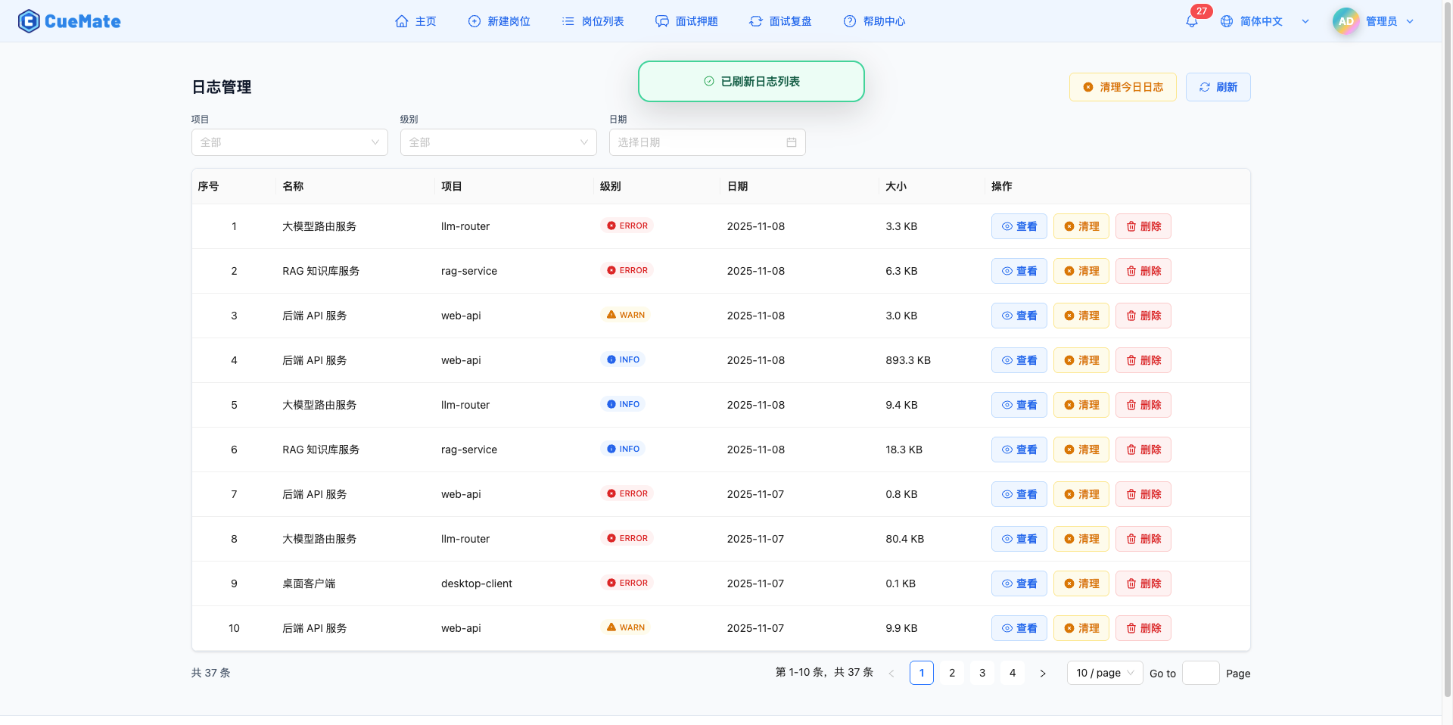This screenshot has height=725, width=1453.
Task: Click ERROR level badge for llm-router row 1
Action: (627, 226)
